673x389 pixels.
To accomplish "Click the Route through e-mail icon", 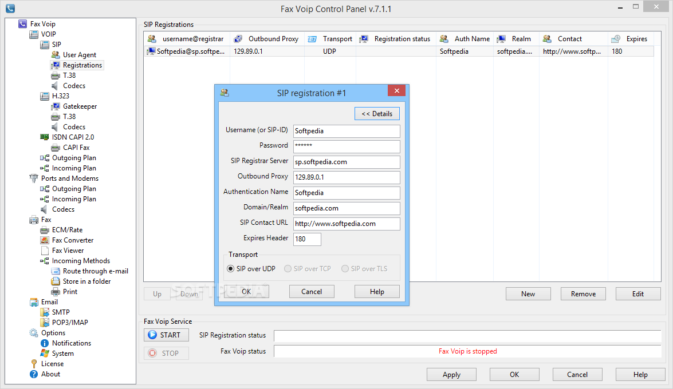I will [x=56, y=271].
